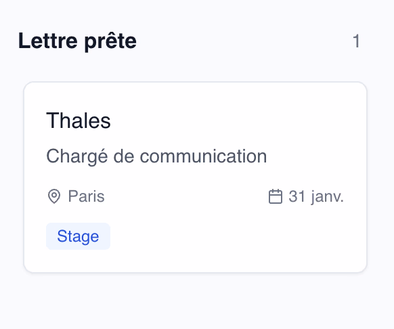394x329 pixels.
Task: Click the Chargé de communication job title
Action: [x=156, y=156]
